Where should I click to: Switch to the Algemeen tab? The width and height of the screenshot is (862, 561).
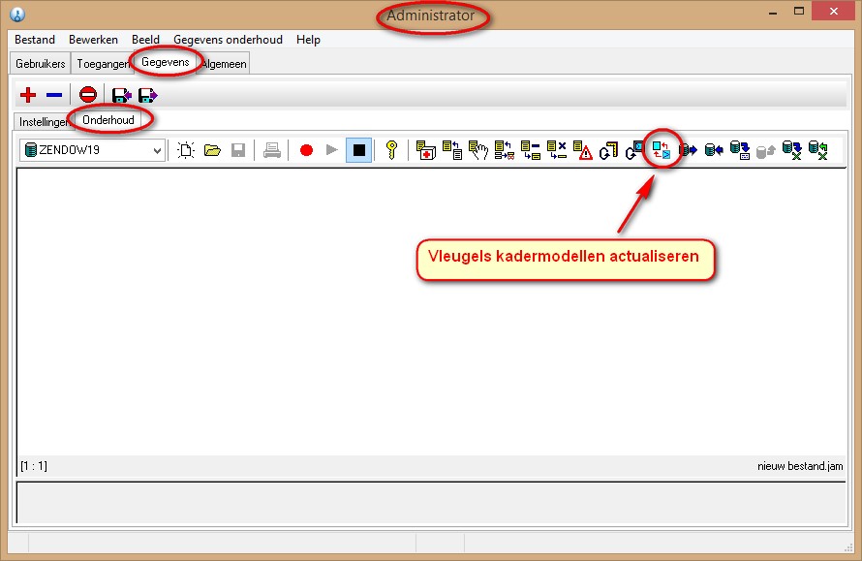pos(223,64)
